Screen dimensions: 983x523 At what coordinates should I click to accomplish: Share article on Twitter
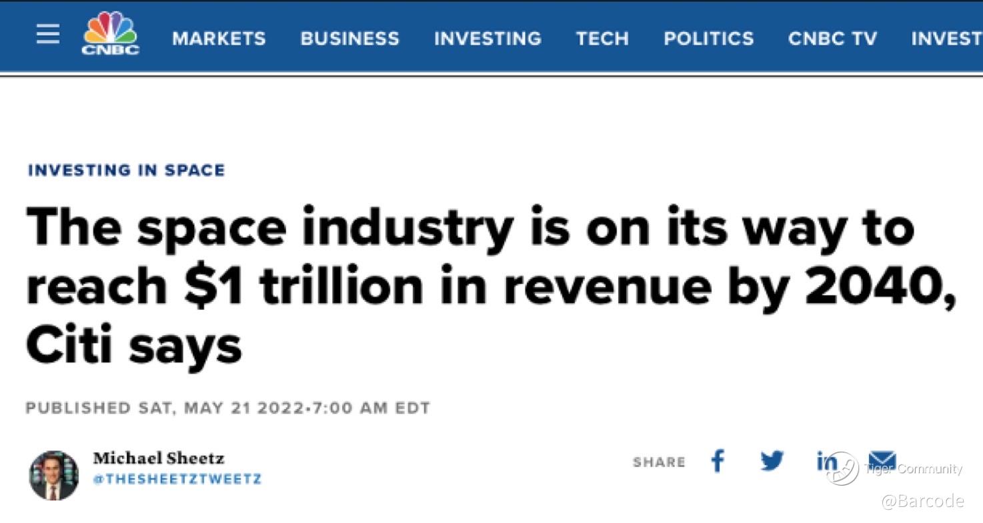click(x=772, y=461)
